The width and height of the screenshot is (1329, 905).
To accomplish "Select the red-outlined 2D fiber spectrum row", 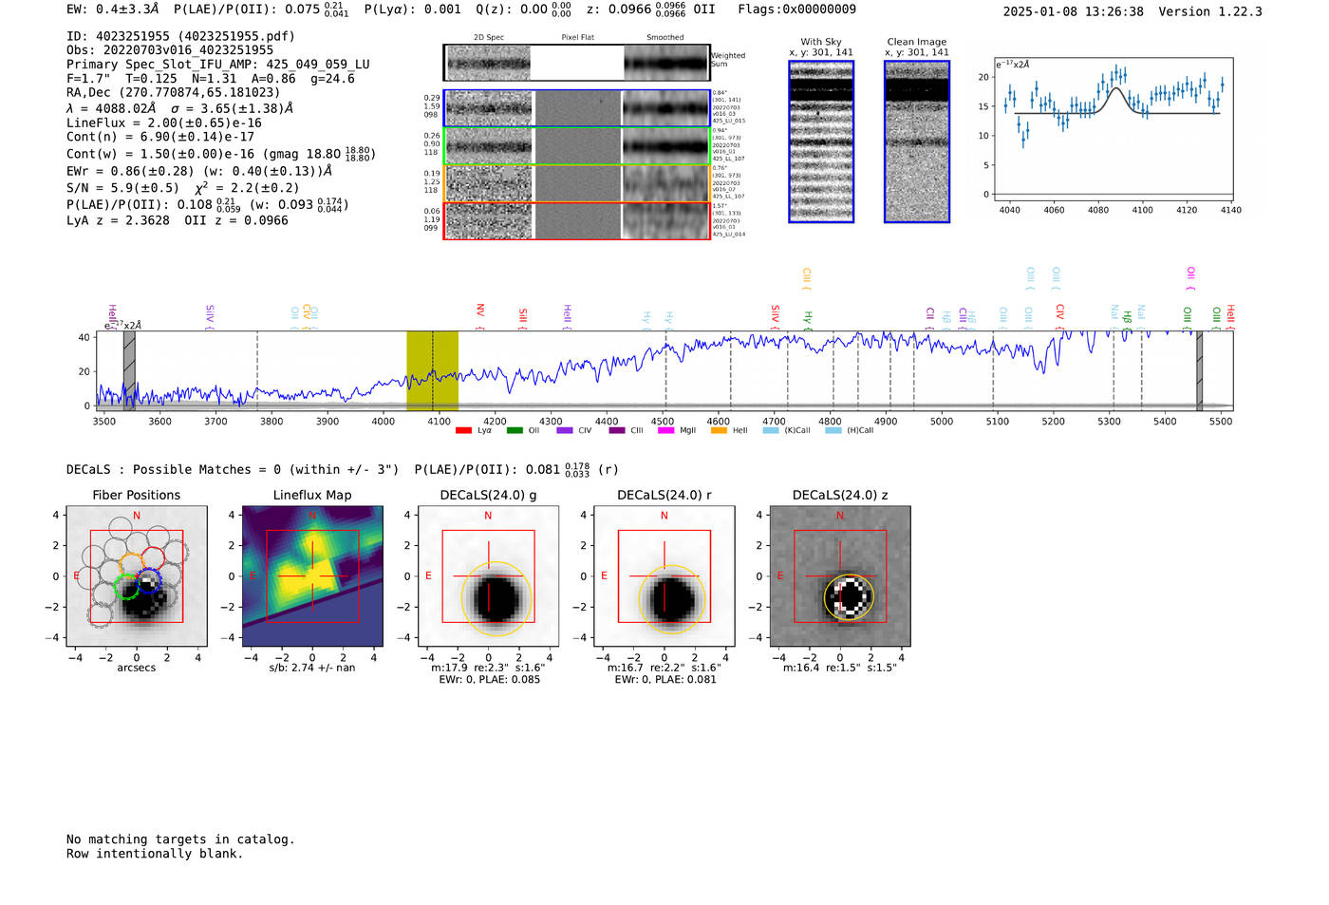I will (576, 220).
